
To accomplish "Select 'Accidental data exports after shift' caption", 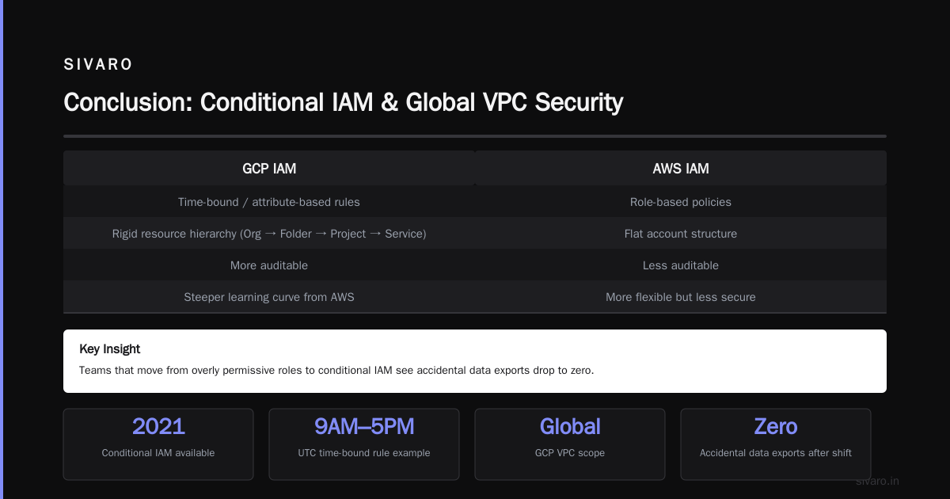I will [x=776, y=453].
